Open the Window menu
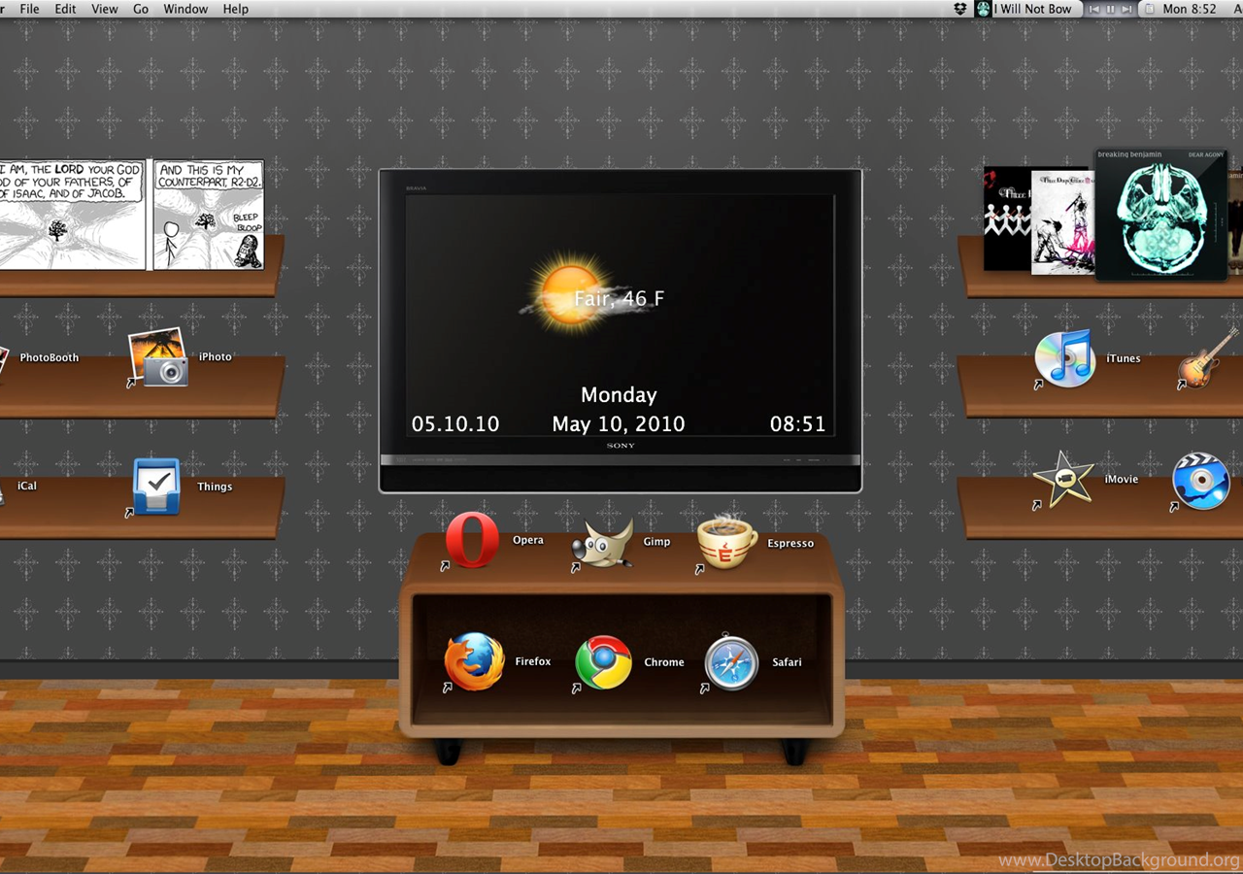The image size is (1243, 874). click(x=185, y=9)
